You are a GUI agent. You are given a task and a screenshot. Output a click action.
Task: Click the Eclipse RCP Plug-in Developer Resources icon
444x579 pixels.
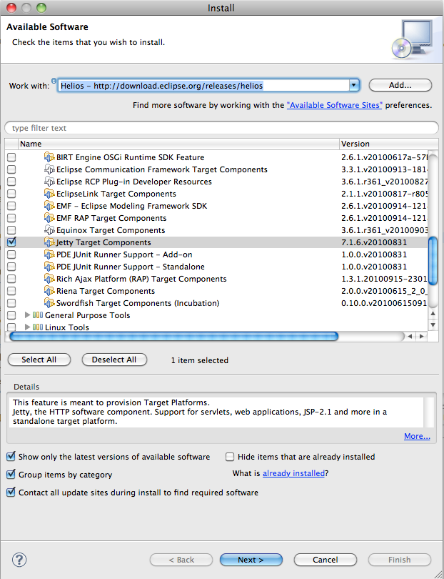pyautogui.click(x=49, y=182)
